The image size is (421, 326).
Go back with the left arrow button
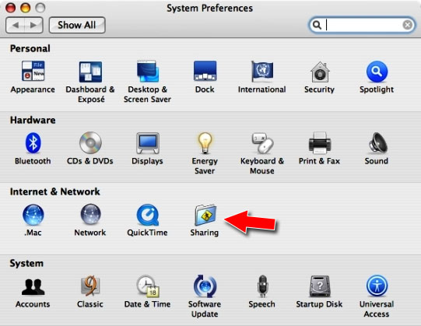pyautogui.click(x=15, y=25)
